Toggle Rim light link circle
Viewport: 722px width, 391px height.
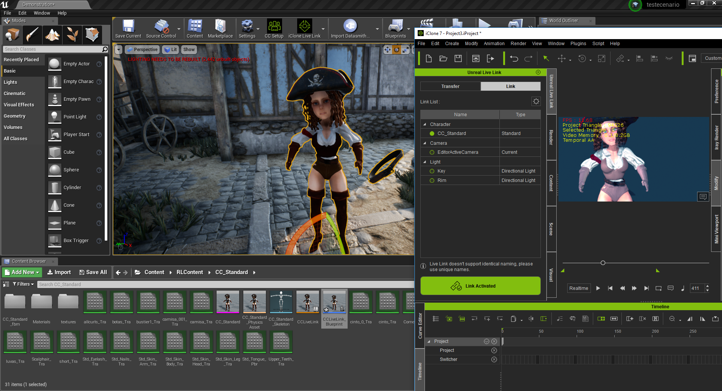click(x=432, y=180)
